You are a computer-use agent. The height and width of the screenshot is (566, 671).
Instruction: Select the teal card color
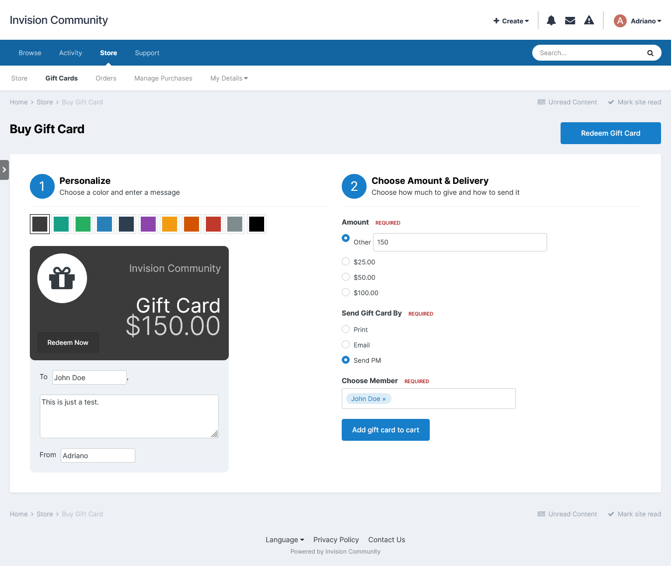tap(61, 224)
